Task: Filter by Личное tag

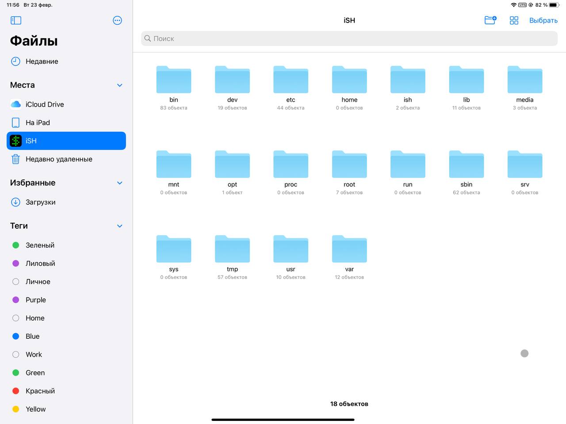Action: pyautogui.click(x=66, y=282)
